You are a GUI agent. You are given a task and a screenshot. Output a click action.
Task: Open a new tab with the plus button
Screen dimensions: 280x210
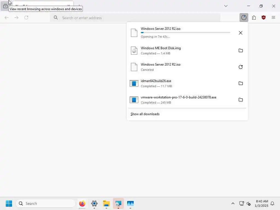pos(79,6)
